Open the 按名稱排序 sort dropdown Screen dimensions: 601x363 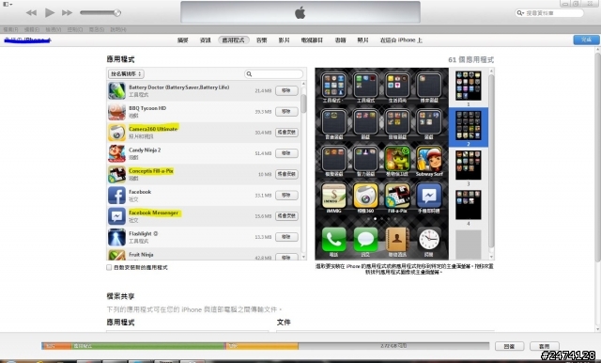point(126,73)
